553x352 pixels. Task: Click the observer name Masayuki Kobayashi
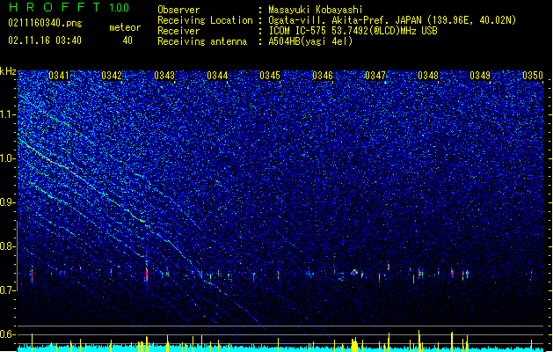pyautogui.click(x=316, y=10)
